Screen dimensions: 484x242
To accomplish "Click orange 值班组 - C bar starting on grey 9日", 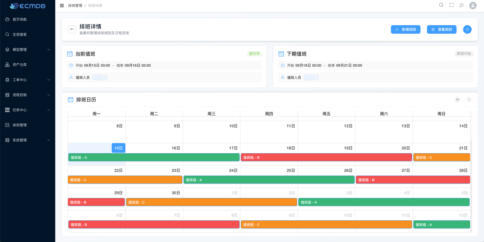I will coord(326,224).
